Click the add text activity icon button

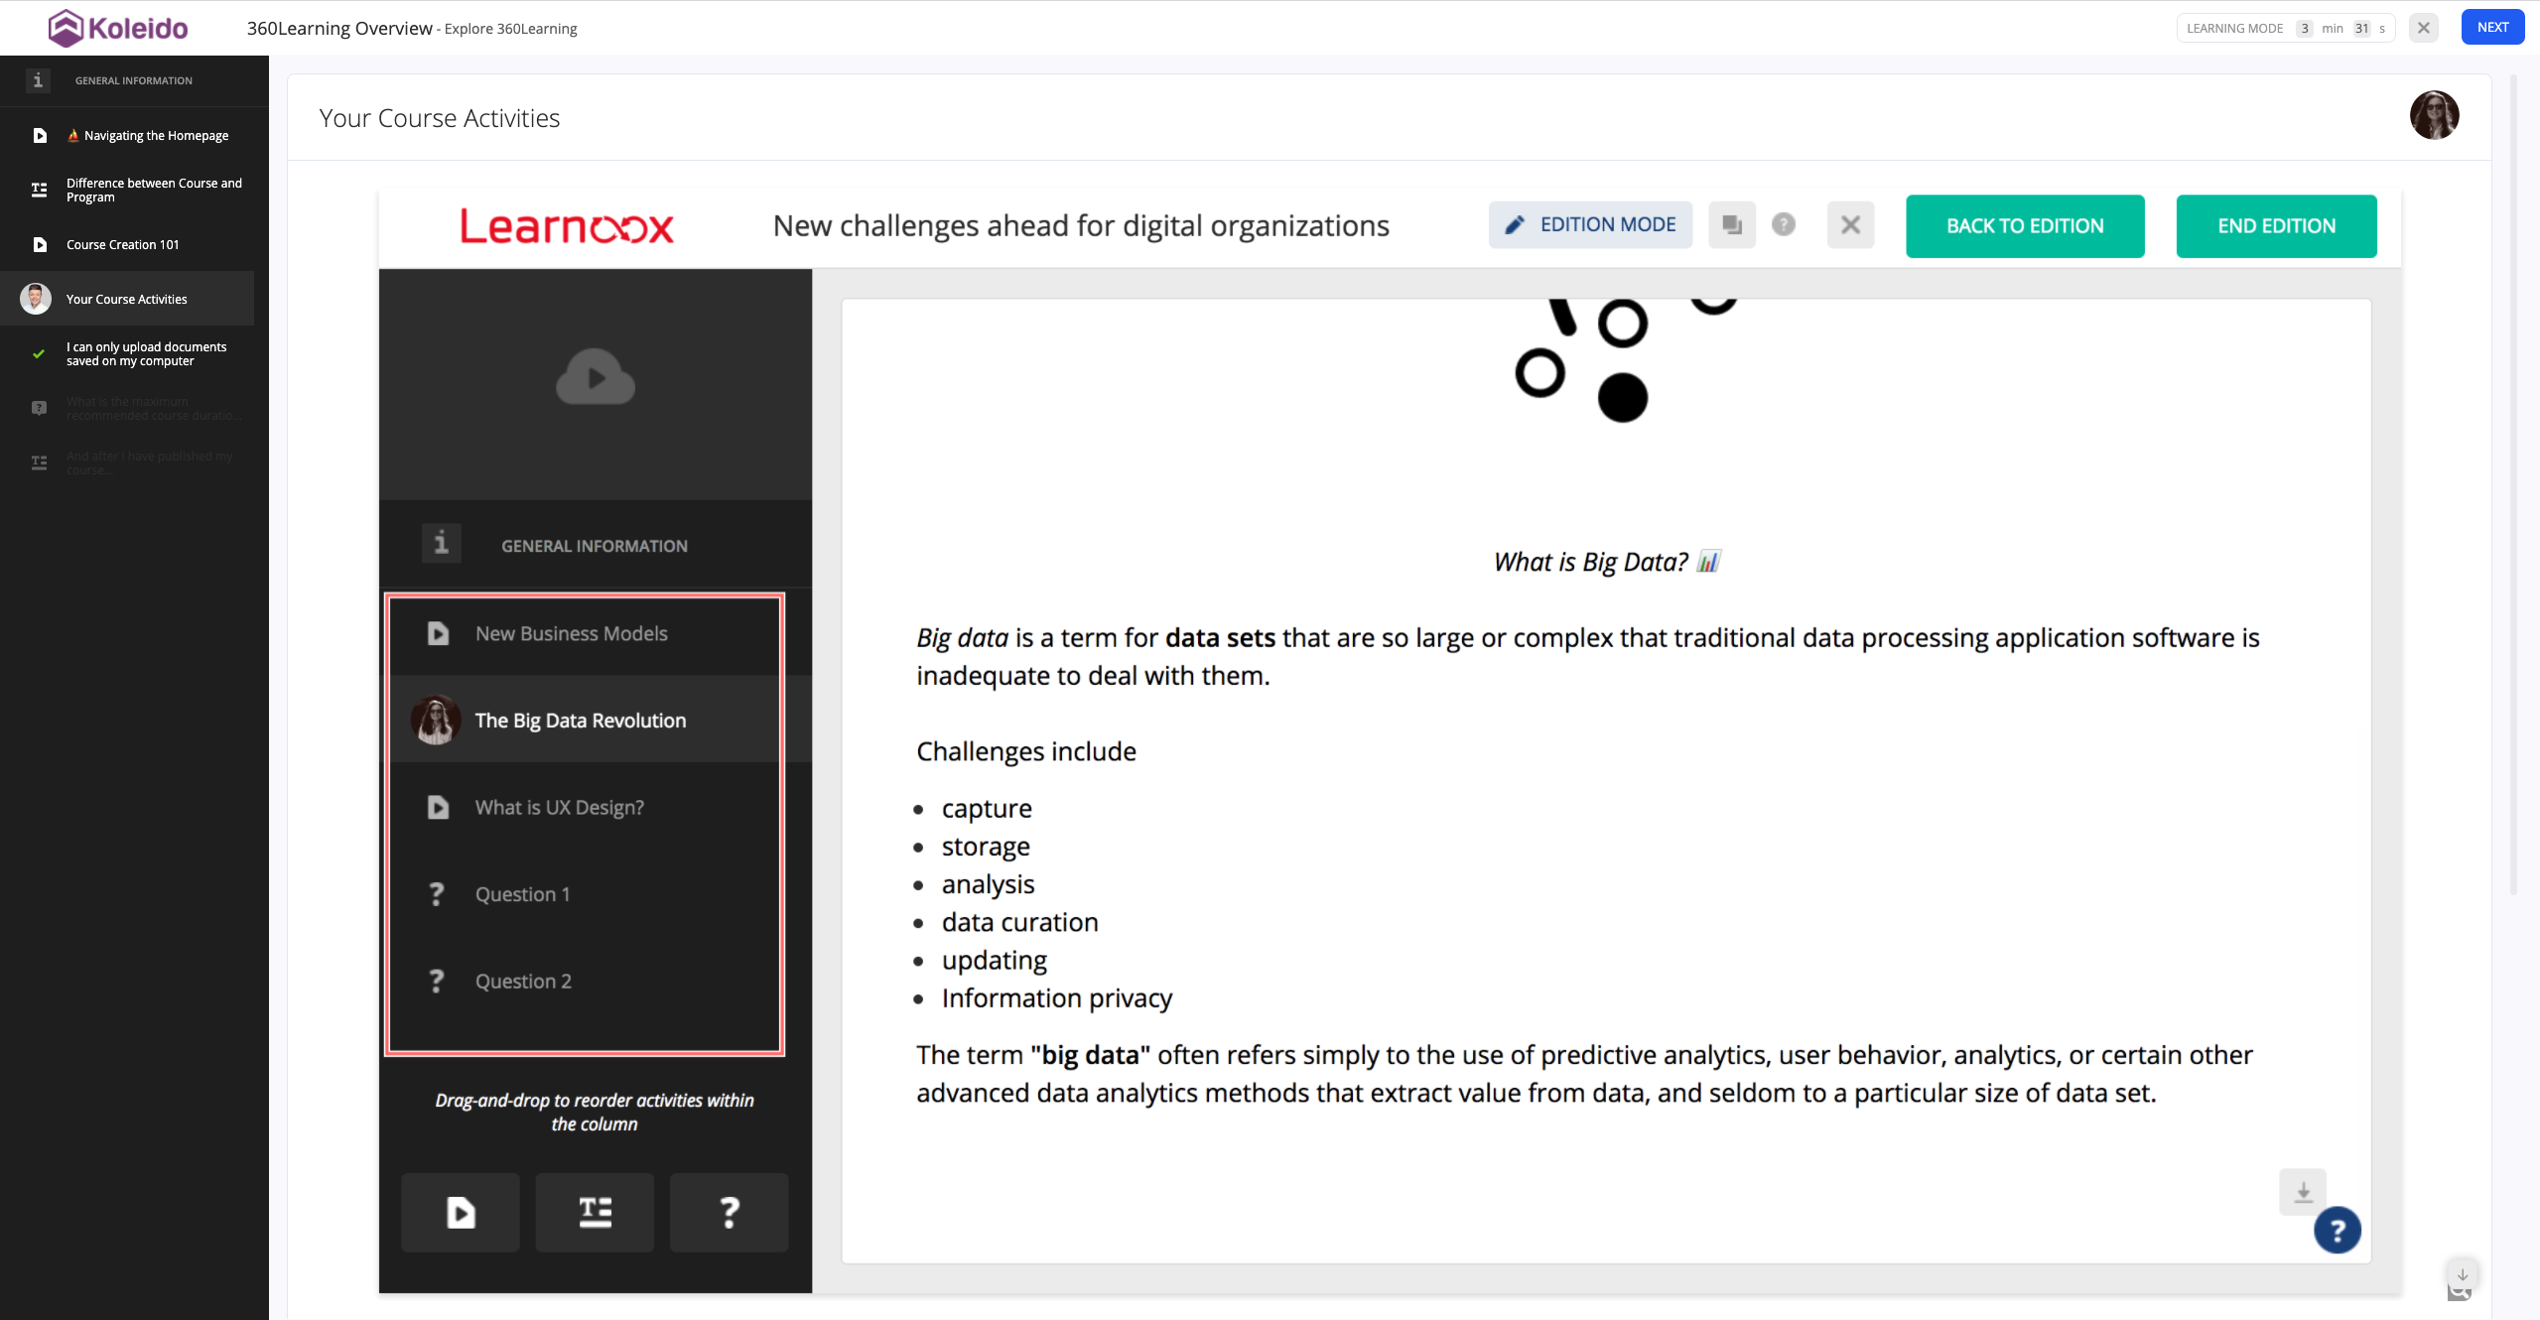point(595,1212)
